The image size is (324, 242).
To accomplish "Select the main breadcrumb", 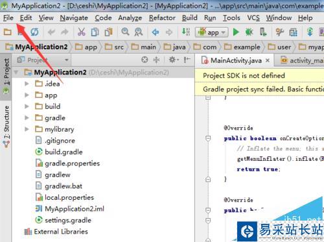I will (x=144, y=47).
